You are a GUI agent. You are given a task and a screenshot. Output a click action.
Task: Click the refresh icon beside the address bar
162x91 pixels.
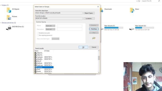coord(139,1)
